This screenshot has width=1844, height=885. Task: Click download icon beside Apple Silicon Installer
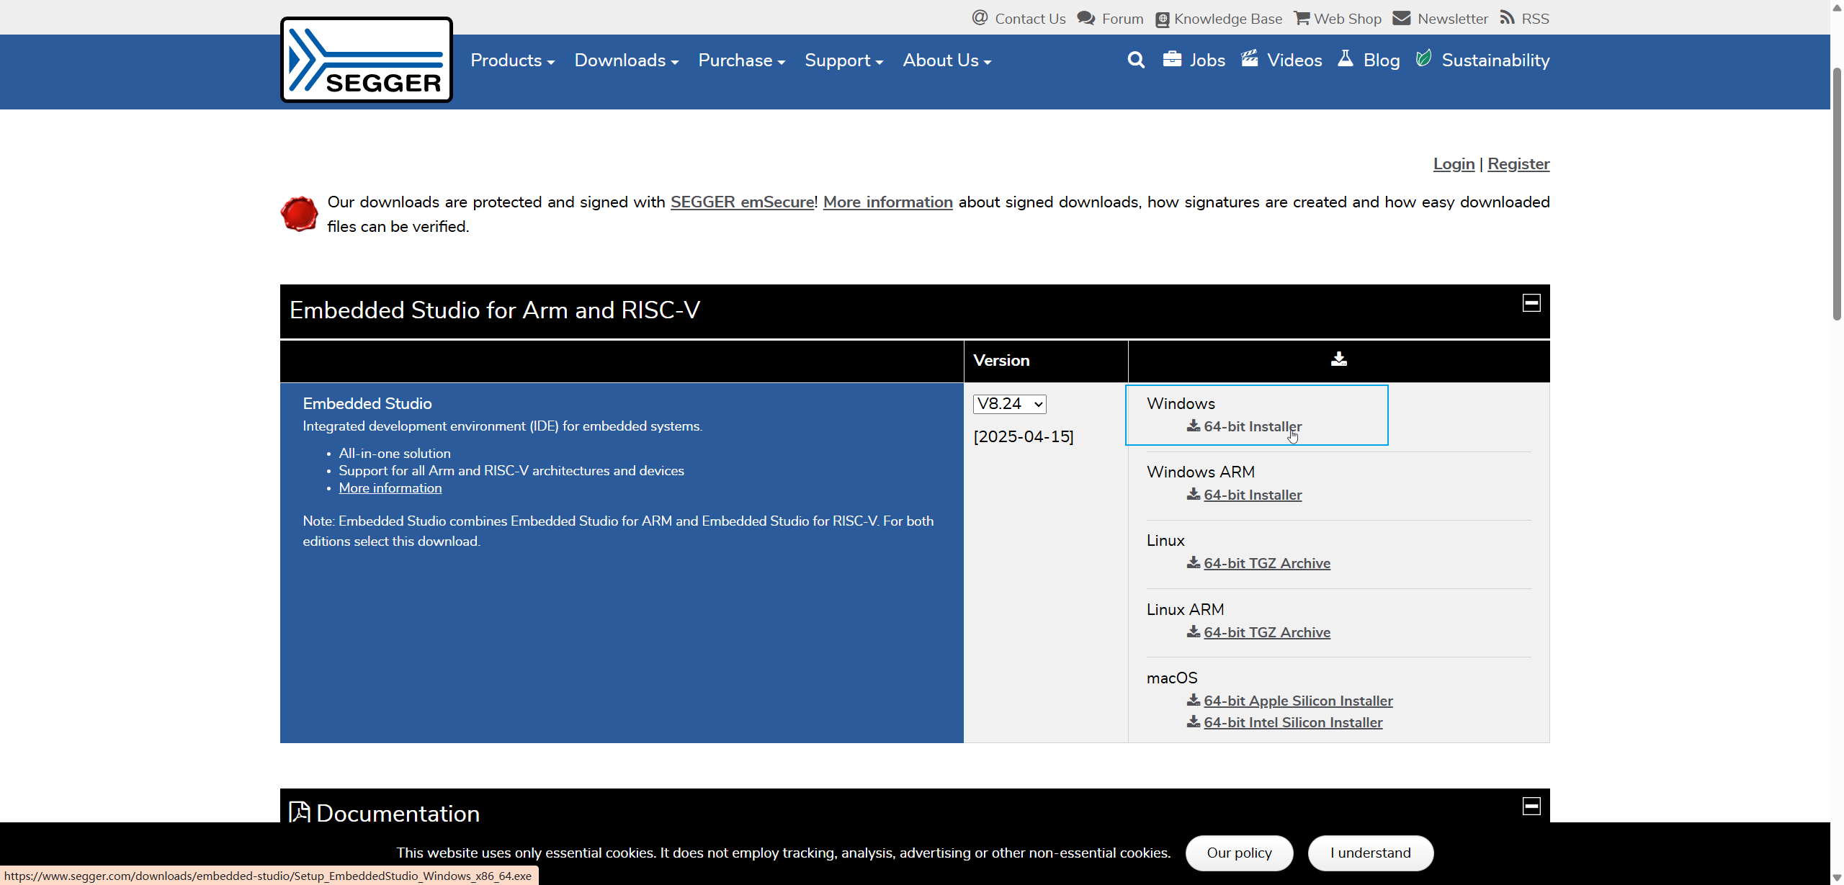pyautogui.click(x=1194, y=700)
